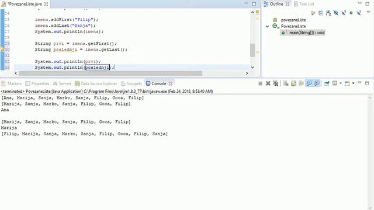Click console output line 'Ana'
374x210 pixels.
pos(5,110)
